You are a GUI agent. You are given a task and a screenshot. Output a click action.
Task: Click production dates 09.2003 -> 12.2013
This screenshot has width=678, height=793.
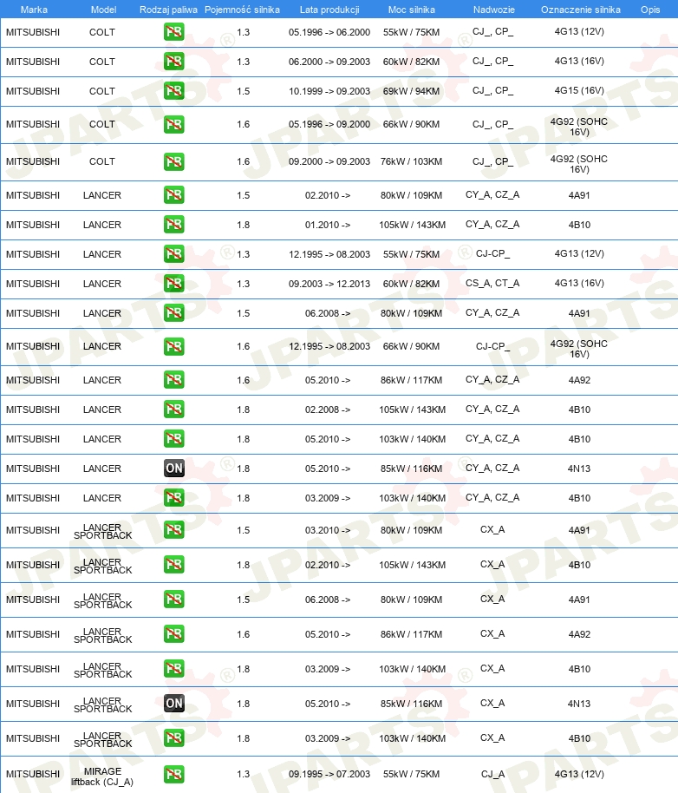tap(329, 284)
